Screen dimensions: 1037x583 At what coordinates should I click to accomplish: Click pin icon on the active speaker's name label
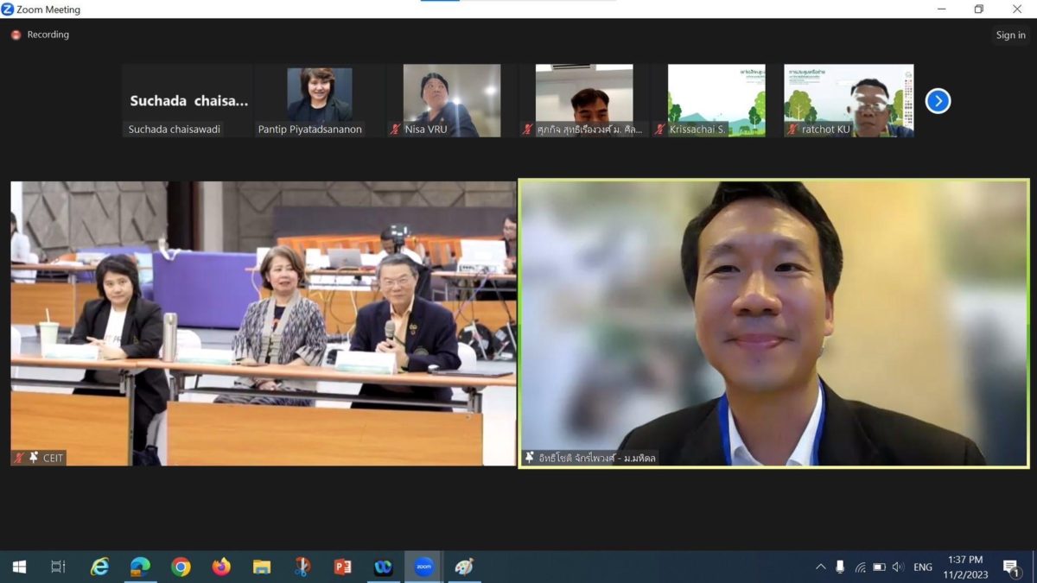click(x=529, y=458)
